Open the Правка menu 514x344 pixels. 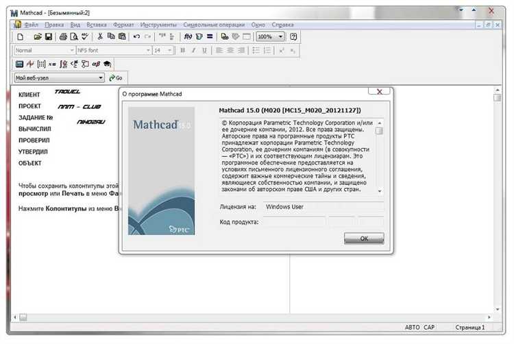54,25
